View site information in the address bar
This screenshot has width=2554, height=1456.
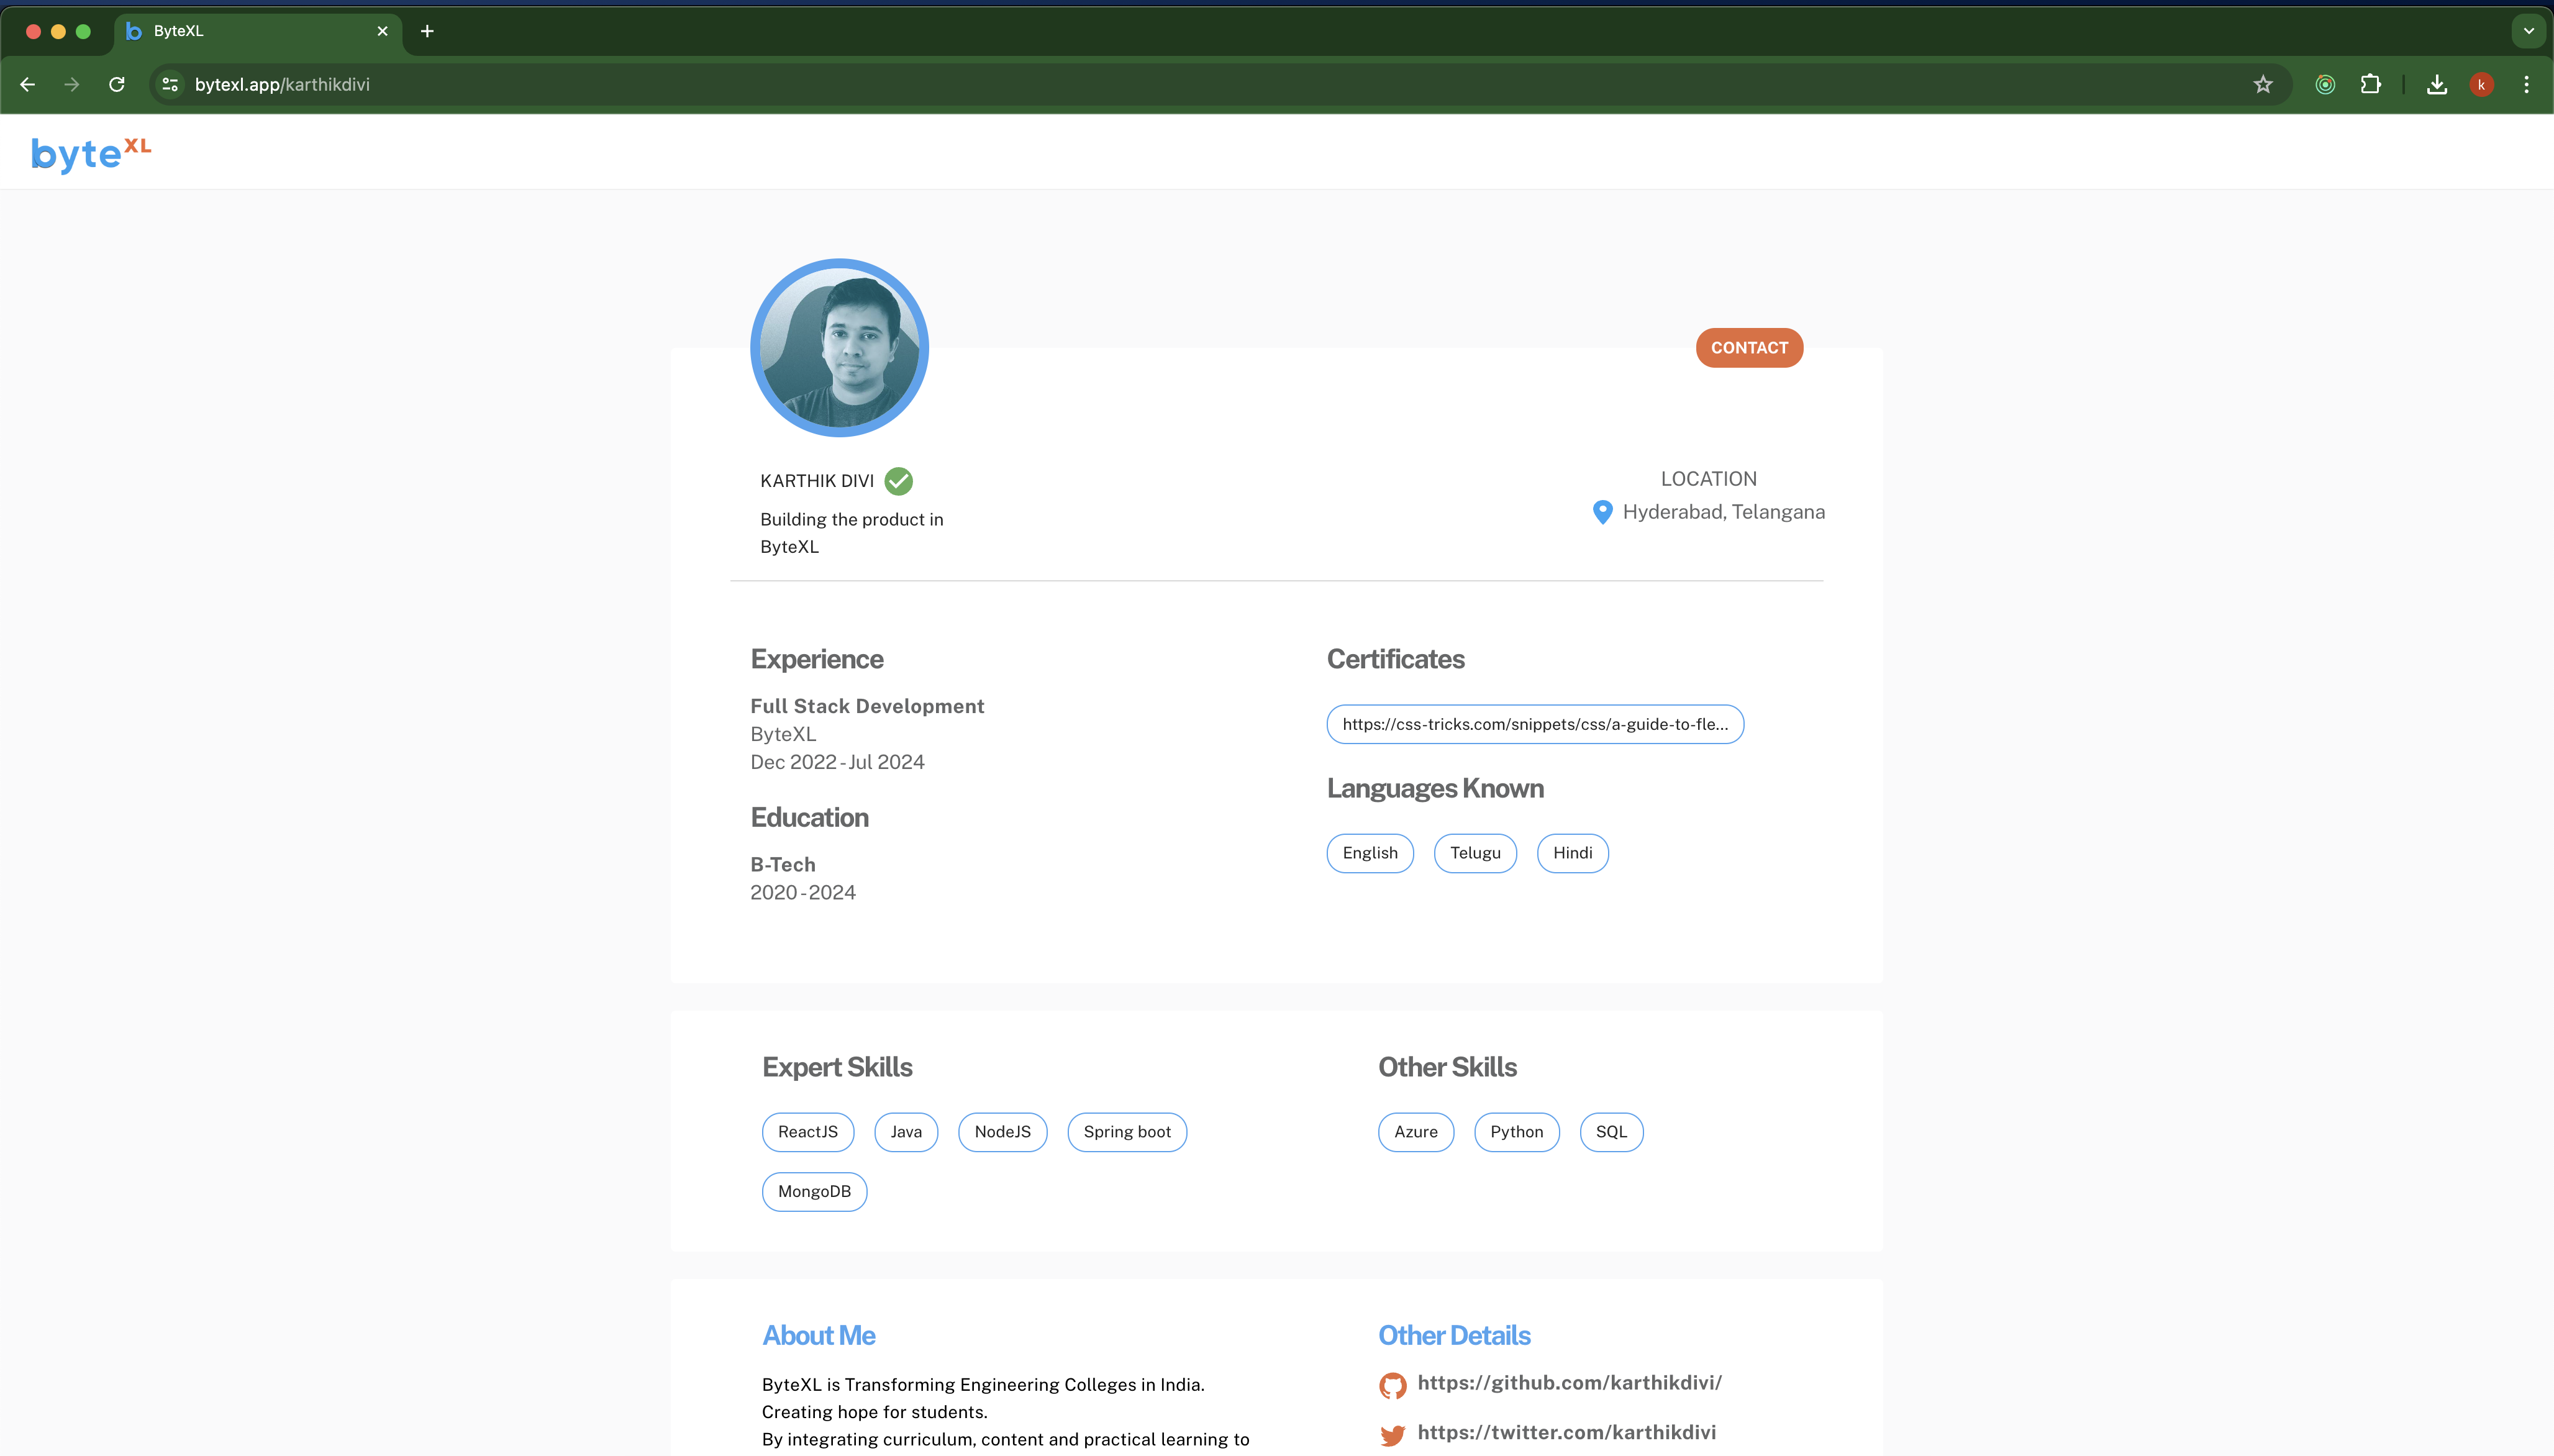pyautogui.click(x=171, y=85)
